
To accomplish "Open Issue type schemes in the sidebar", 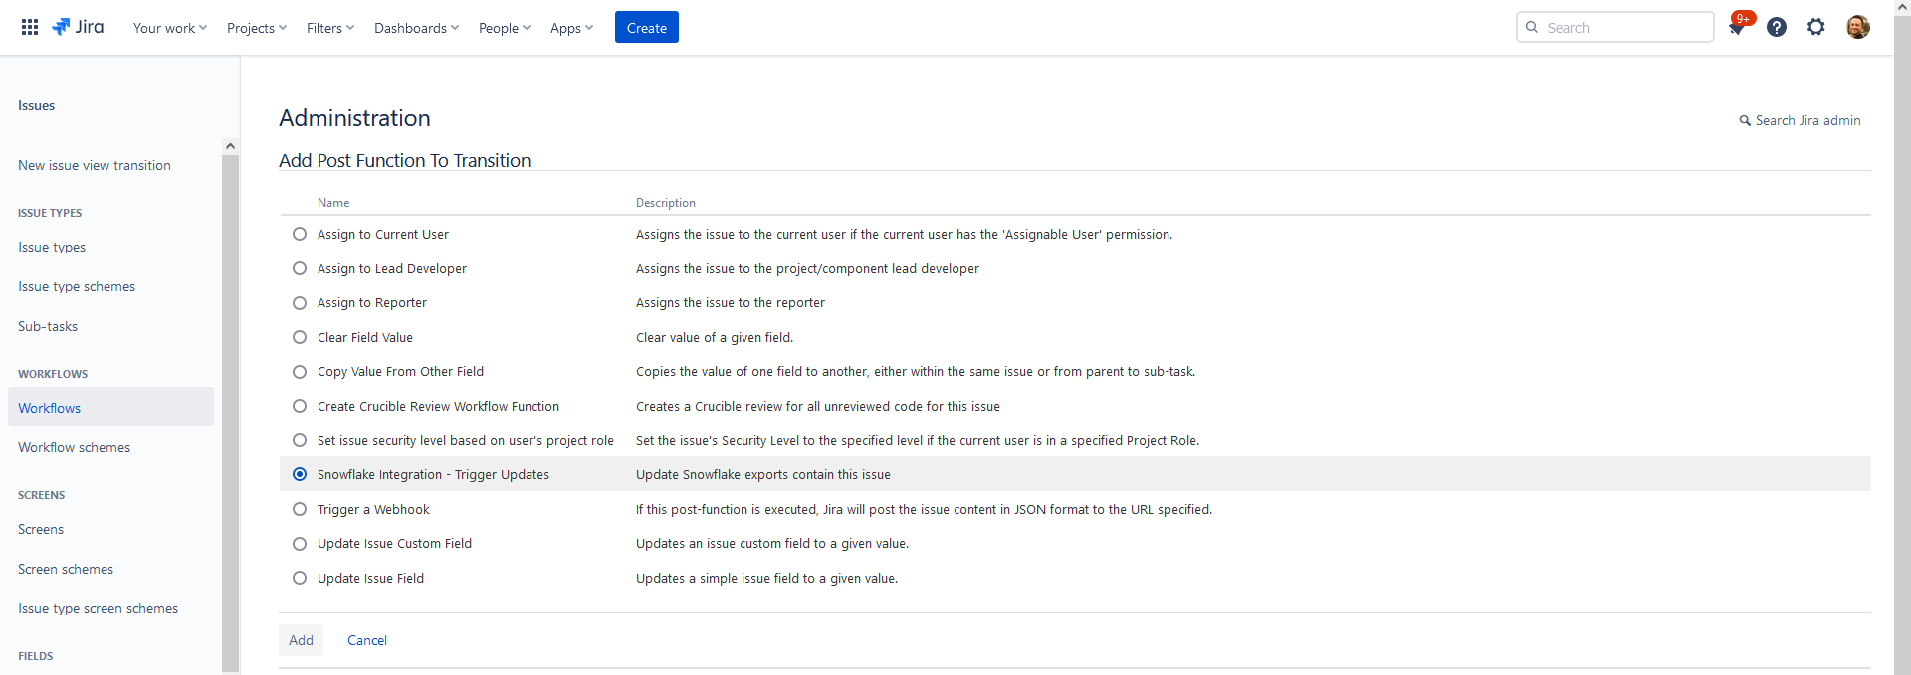I will click(x=77, y=286).
